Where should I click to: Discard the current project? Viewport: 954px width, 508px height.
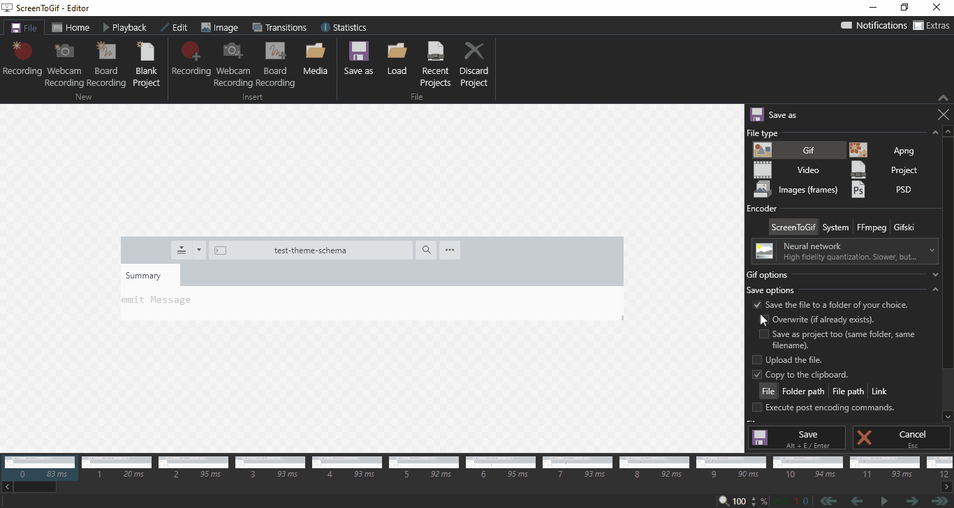coord(474,64)
